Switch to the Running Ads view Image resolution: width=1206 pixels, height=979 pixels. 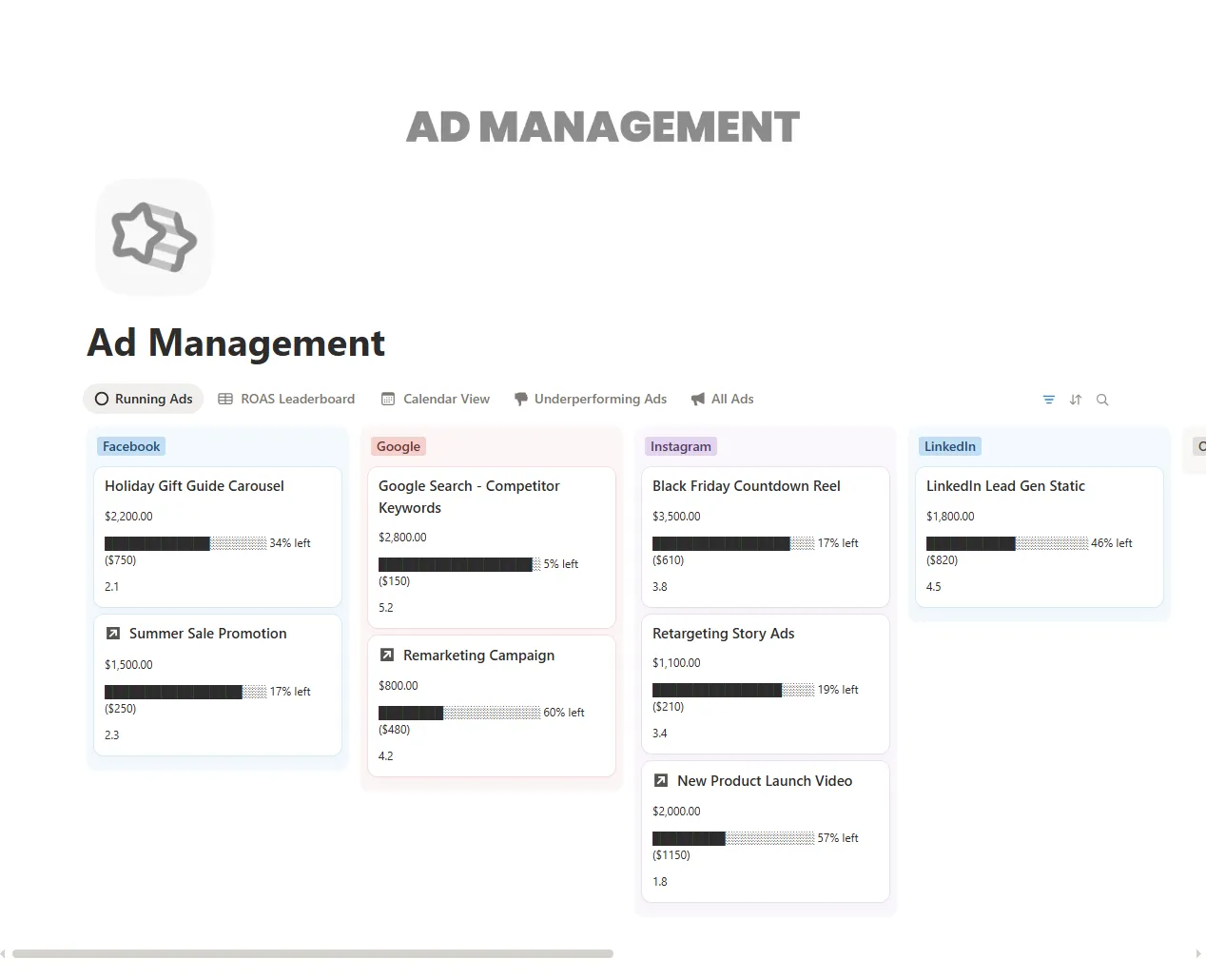tap(143, 399)
